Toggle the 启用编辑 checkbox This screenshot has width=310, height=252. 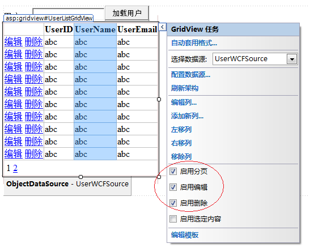click(x=173, y=187)
